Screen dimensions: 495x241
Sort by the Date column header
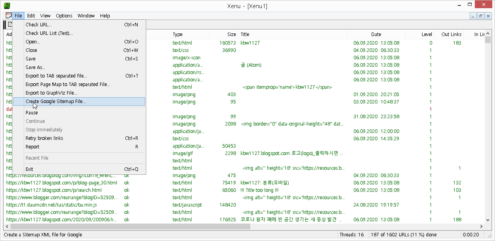(x=376, y=34)
